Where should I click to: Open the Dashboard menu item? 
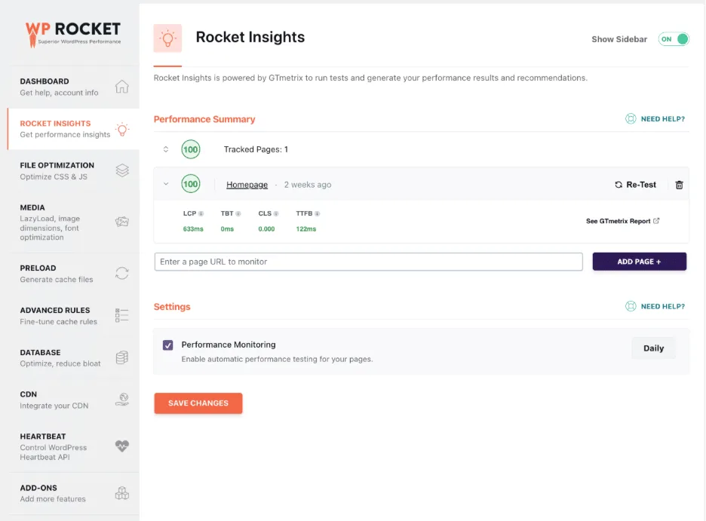coord(73,87)
